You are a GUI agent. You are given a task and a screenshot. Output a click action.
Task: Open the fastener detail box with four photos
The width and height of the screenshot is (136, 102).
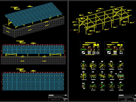click(90, 48)
